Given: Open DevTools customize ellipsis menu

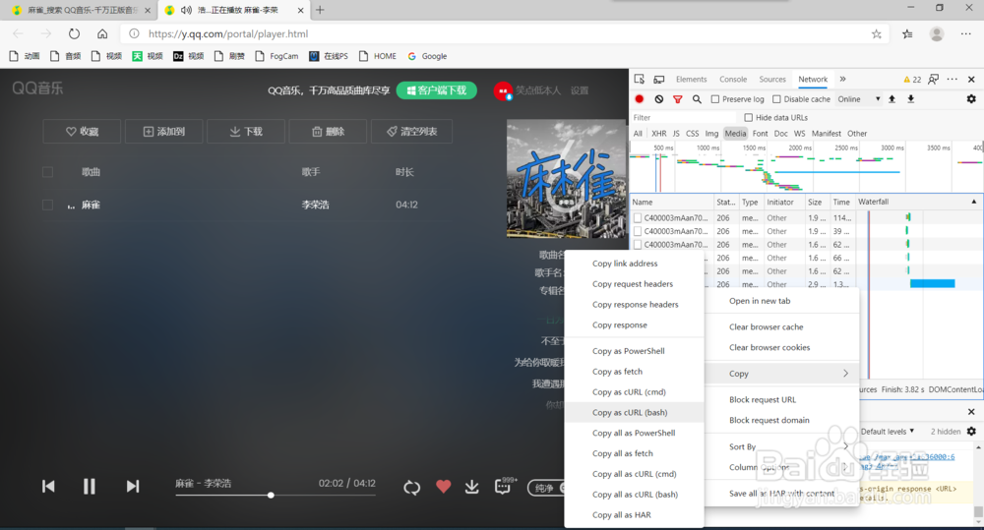Looking at the screenshot, I should pyautogui.click(x=952, y=79).
